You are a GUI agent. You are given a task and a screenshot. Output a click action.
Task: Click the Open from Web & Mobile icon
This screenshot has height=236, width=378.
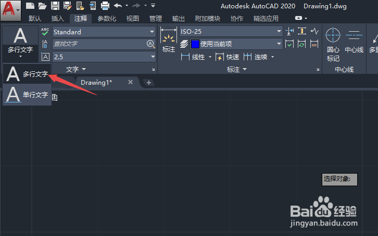(80, 6)
